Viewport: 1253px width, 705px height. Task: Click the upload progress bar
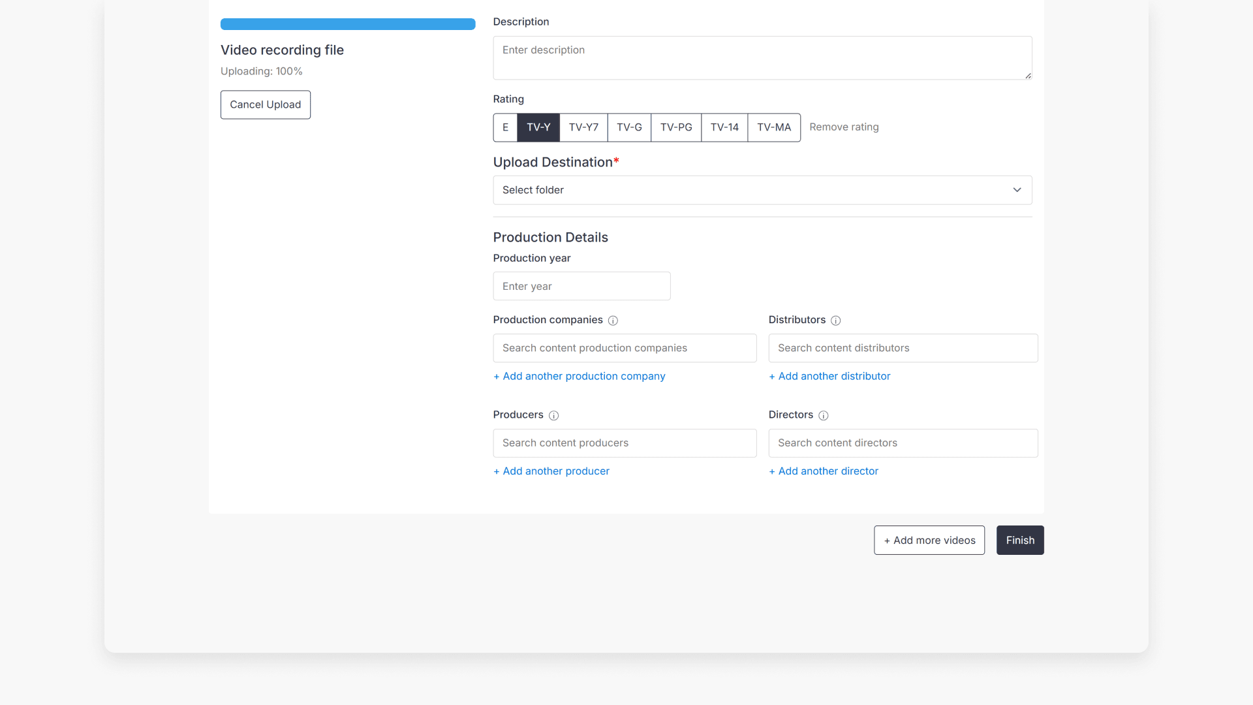tap(348, 23)
